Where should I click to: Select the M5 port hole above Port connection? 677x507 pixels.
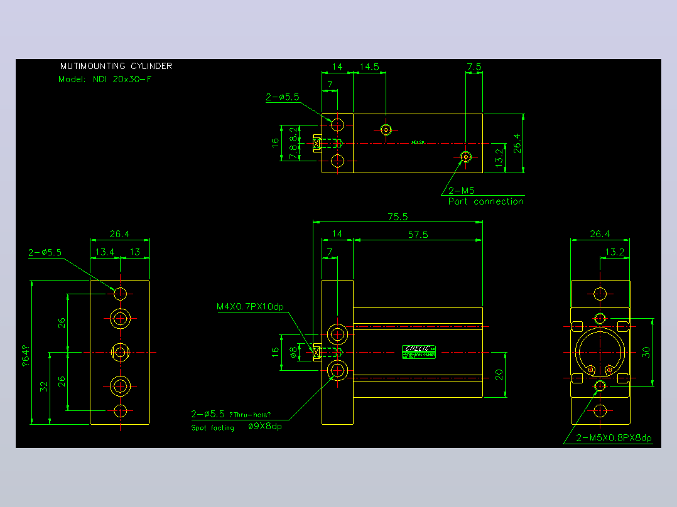pos(465,157)
